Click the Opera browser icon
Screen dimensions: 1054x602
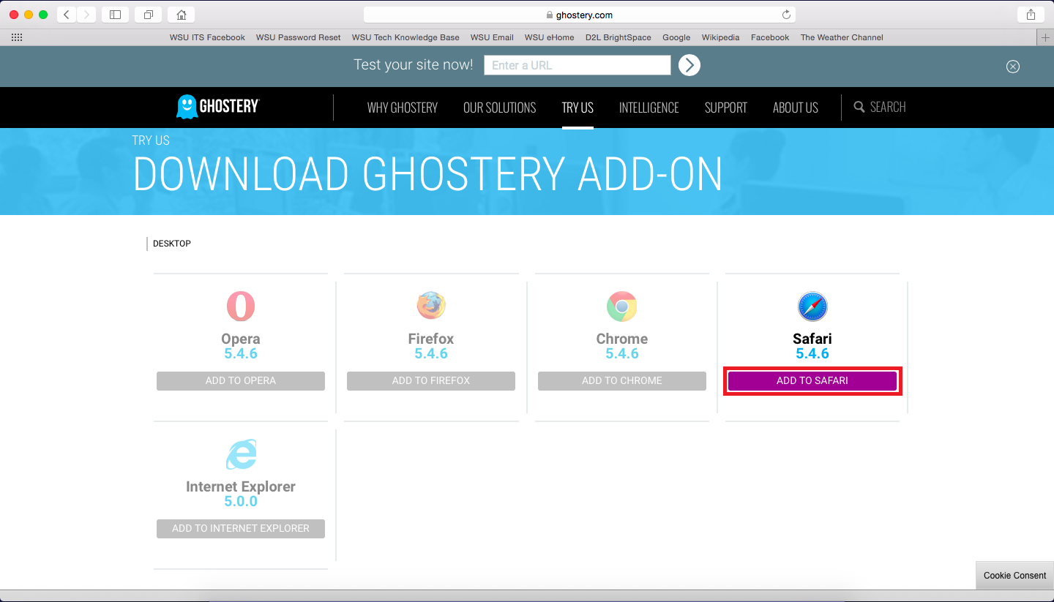241,306
